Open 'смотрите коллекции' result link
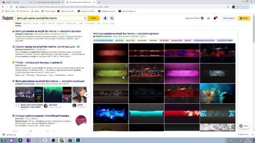The width and height of the screenshot is (255, 143). tap(50, 81)
